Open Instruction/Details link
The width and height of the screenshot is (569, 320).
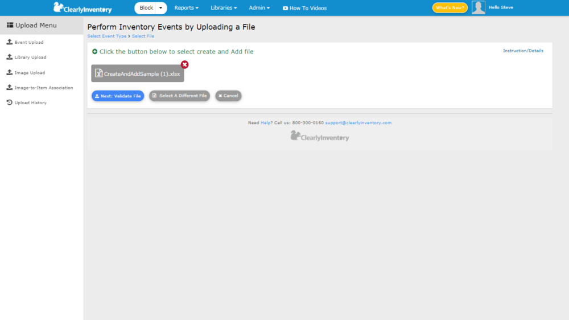[523, 51]
